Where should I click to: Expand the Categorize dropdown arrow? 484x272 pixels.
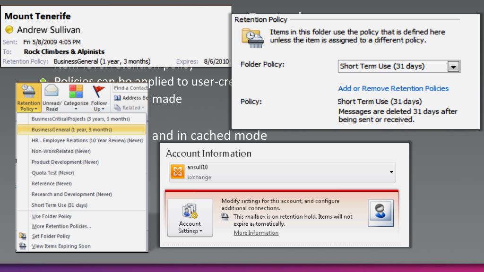pyautogui.click(x=76, y=109)
